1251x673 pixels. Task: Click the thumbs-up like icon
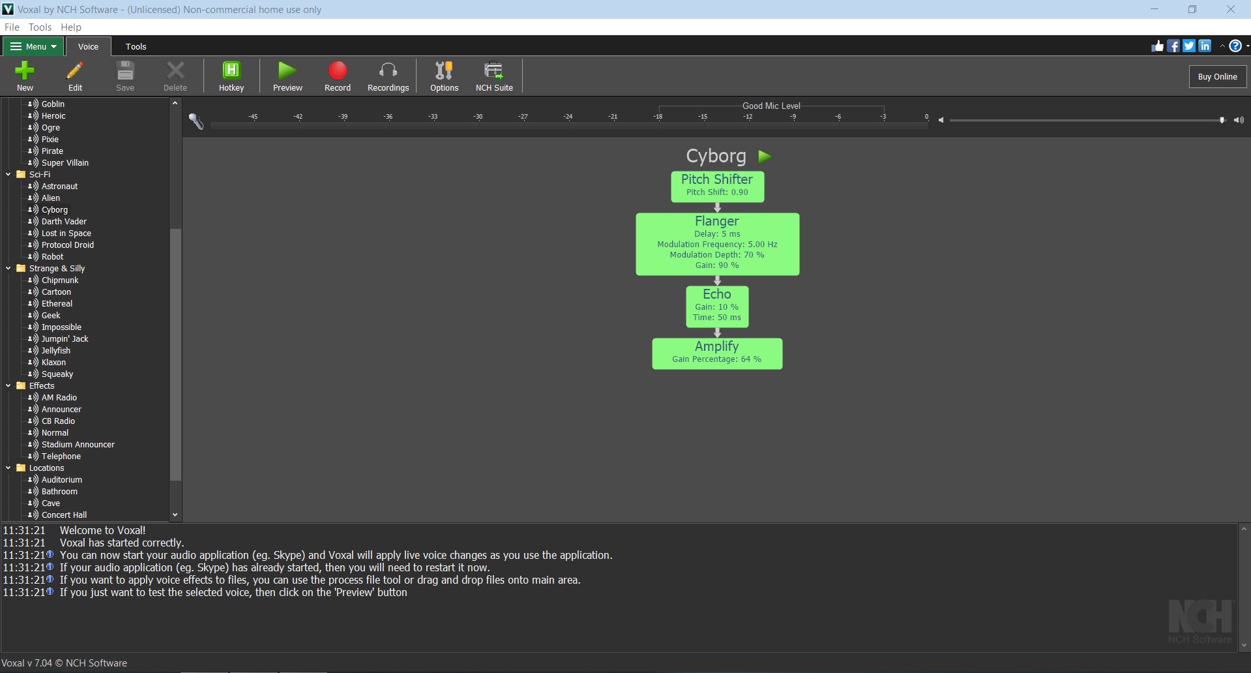coord(1158,46)
